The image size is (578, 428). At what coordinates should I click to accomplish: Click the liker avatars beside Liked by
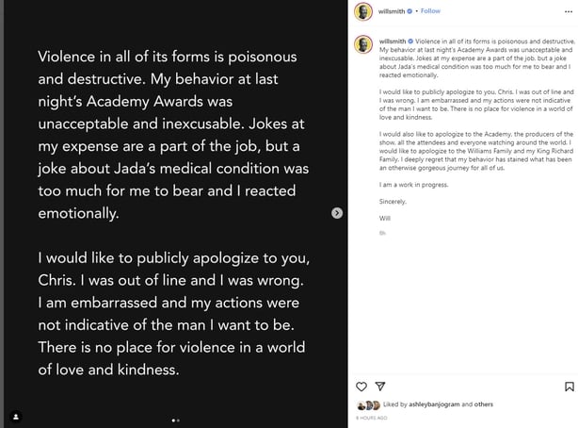click(369, 404)
